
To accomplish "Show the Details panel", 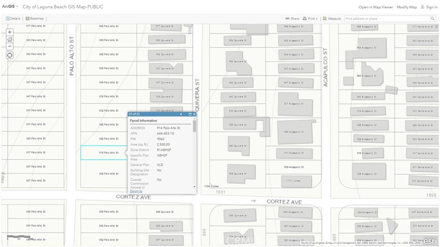I will tap(13, 18).
